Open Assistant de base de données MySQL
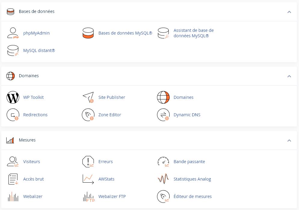Viewport: 299px width, 210px height. click(193, 33)
